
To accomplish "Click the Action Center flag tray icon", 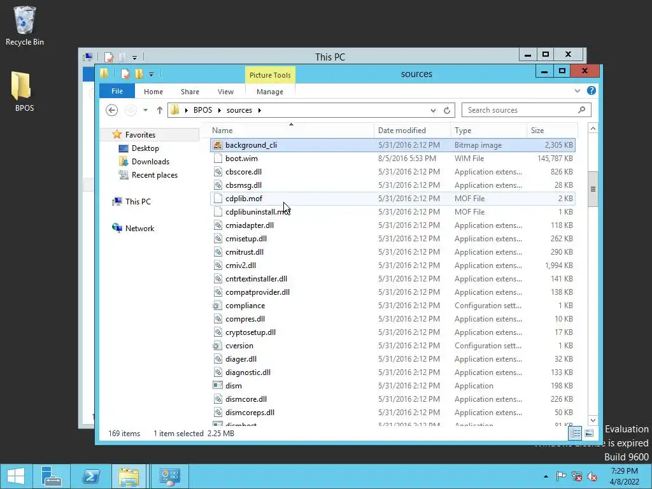I will tap(561, 476).
